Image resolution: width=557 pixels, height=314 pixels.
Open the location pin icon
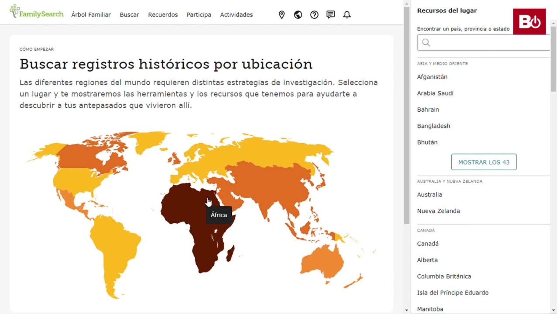click(281, 15)
